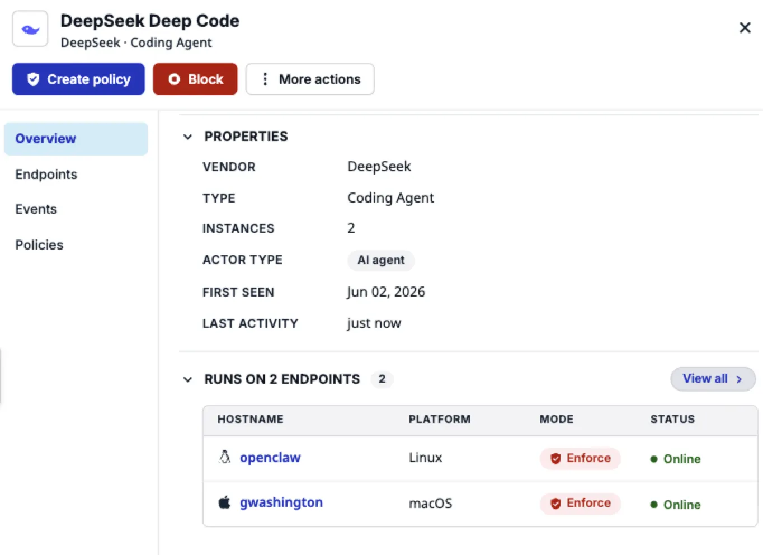Screen dimensions: 763x555
Task: Open the openclaw hostname link
Action: (x=270, y=458)
